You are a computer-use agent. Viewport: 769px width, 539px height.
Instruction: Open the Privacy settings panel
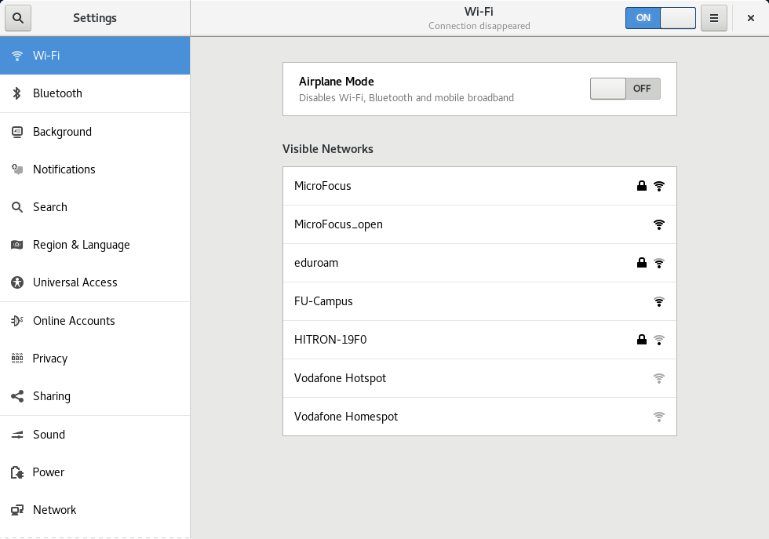click(x=50, y=359)
